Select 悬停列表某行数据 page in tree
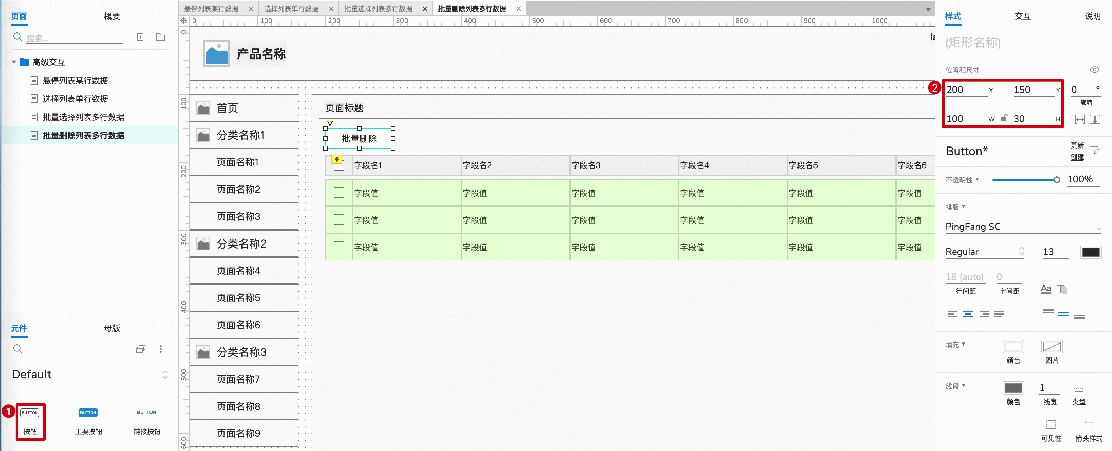 (75, 81)
